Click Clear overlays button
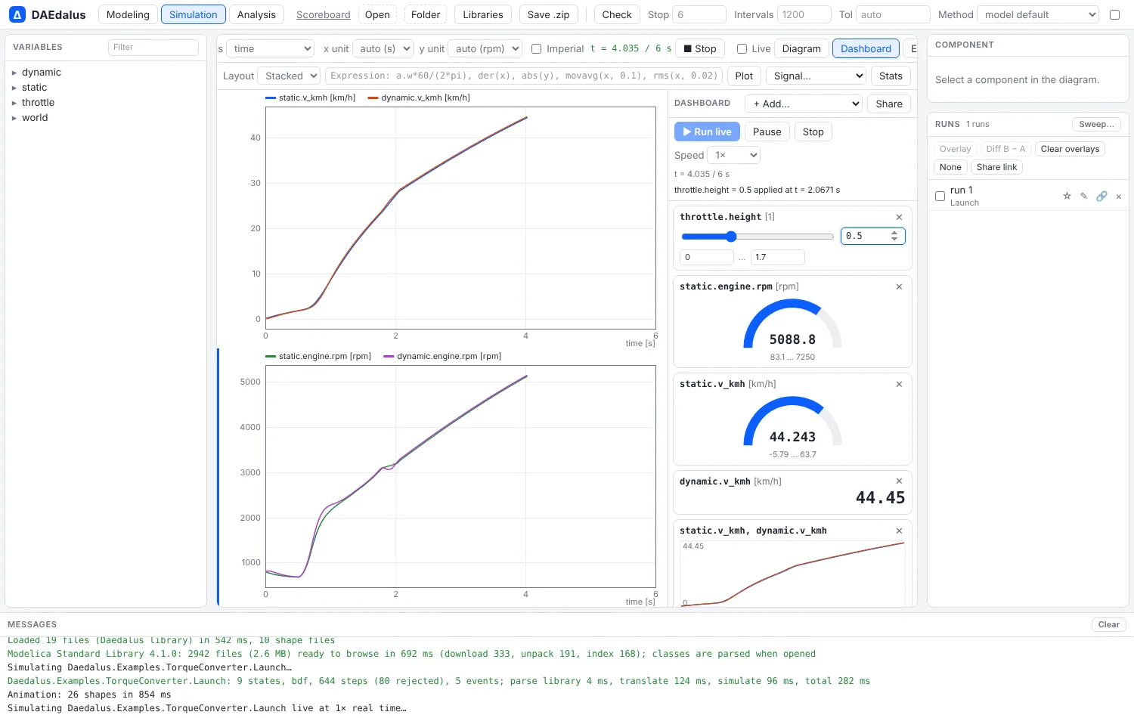 (x=1070, y=149)
